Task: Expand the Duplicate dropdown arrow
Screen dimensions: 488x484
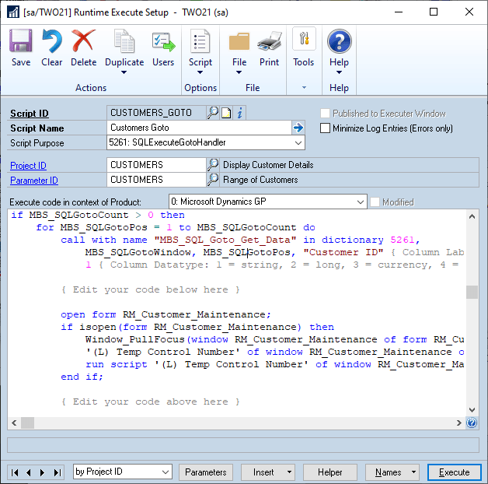Action: click(124, 72)
